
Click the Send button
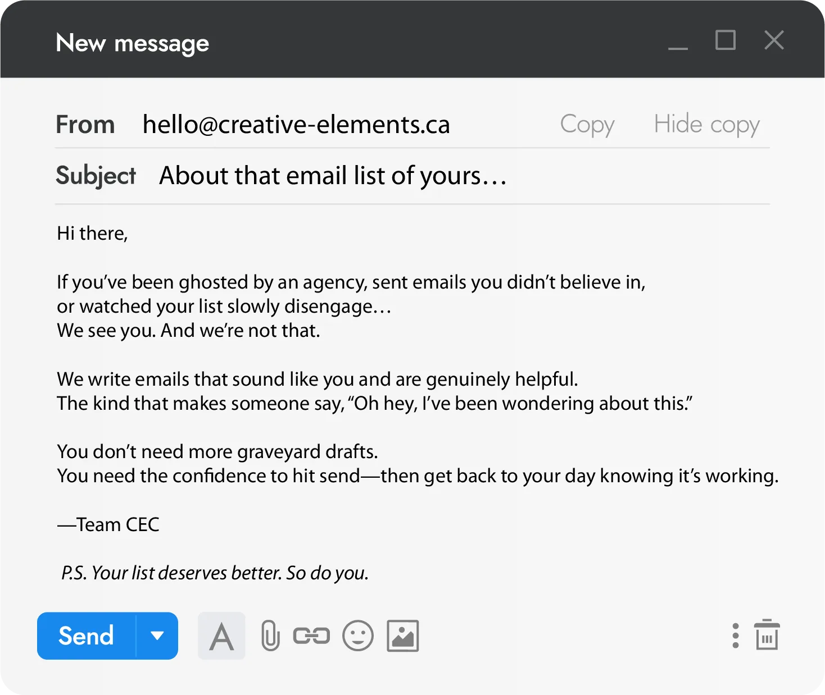pos(87,636)
